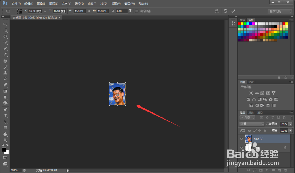Commit the transform with the checkmark
This screenshot has height=173, width=295.
click(x=233, y=11)
